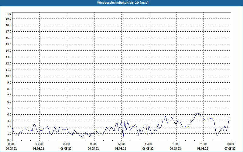This screenshot has width=243, height=152.
Task: Select the 'm/s' unit label on the y-axis
Action: click(9, 14)
